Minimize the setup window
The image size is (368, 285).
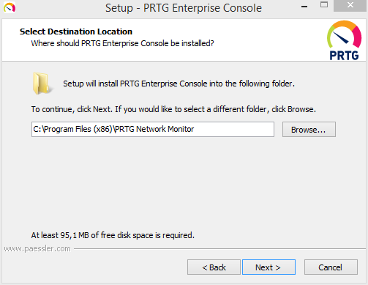[x=304, y=7]
